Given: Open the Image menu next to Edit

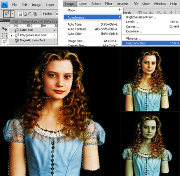Looking at the screenshot, I should tap(36, 5).
